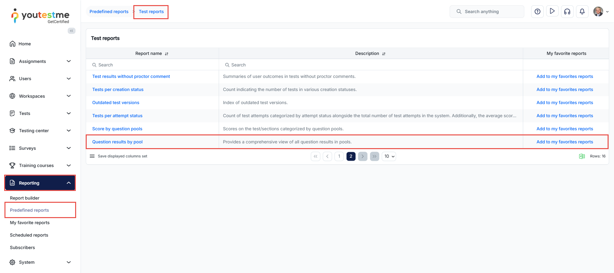Click the next page arrow
The height and width of the screenshot is (273, 614).
[x=363, y=156]
